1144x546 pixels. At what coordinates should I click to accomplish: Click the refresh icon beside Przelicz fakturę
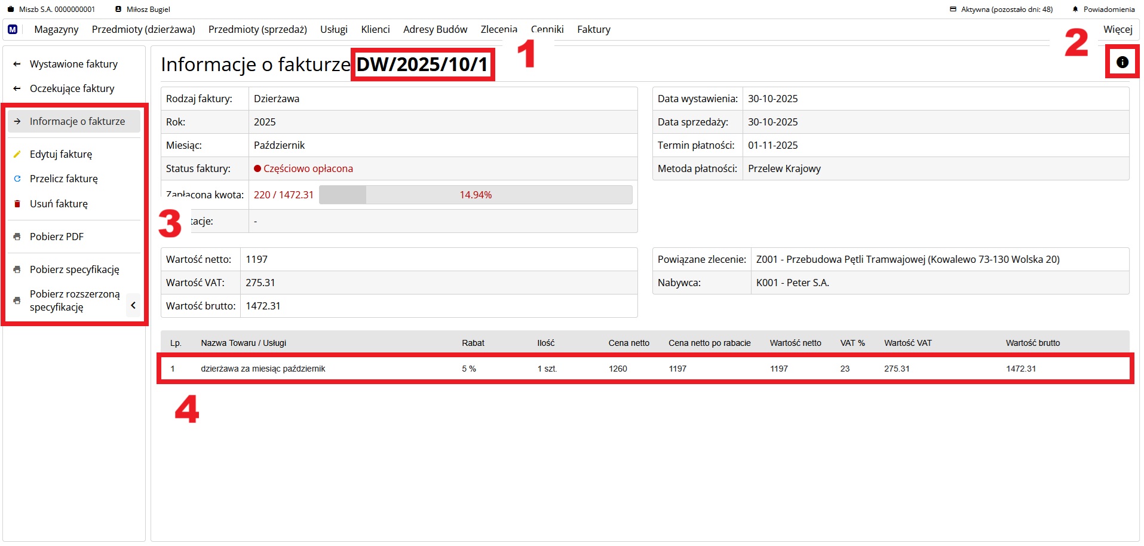coord(17,179)
